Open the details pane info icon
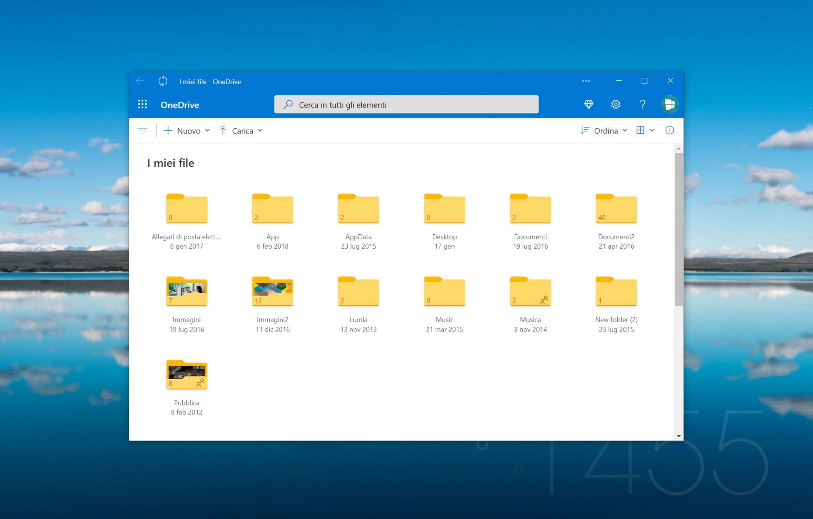The width and height of the screenshot is (813, 519). pos(670,130)
